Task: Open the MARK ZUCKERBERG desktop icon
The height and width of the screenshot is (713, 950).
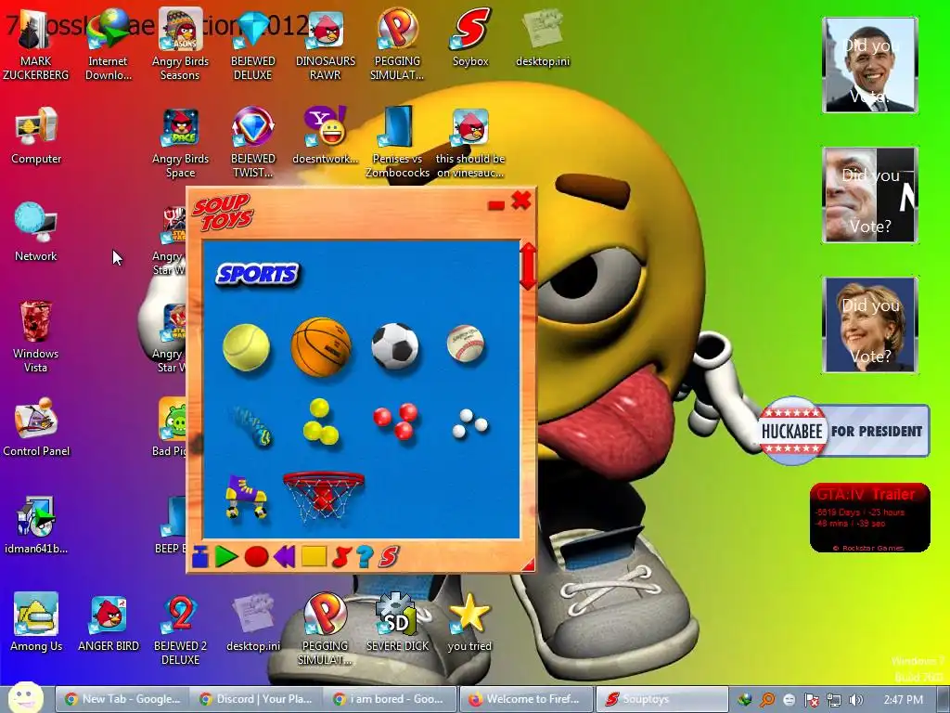Action: pos(36,46)
